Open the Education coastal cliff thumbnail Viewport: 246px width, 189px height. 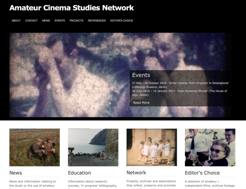click(x=93, y=147)
